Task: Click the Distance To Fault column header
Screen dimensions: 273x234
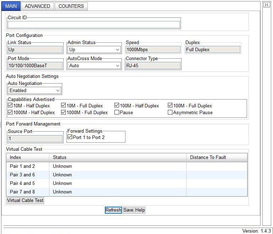Action: tap(208, 157)
